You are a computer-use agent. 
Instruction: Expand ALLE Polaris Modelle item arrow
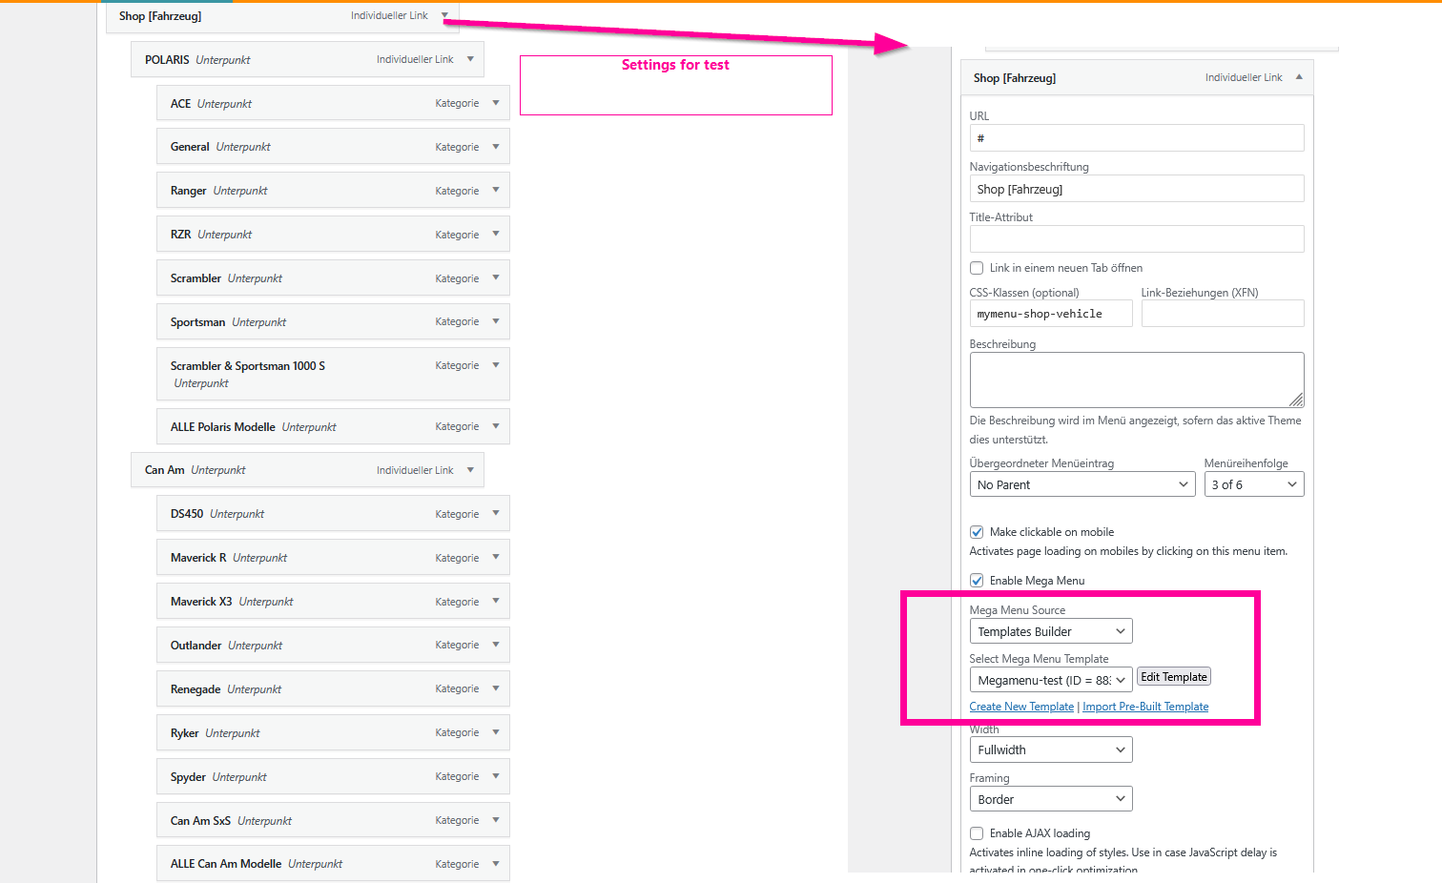[x=496, y=426]
